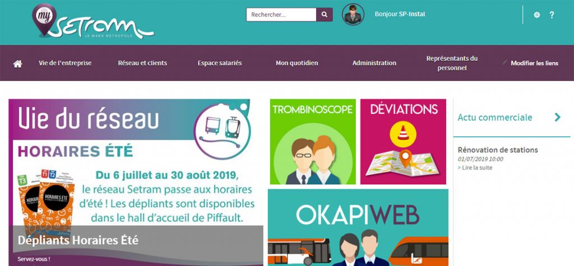Click the question mark help icon
The width and height of the screenshot is (574, 266).
click(552, 15)
